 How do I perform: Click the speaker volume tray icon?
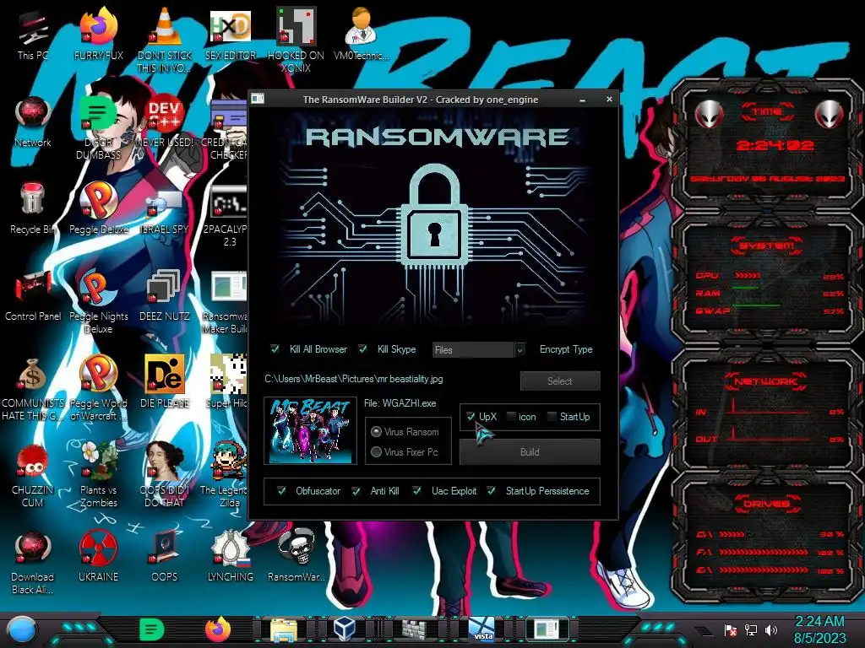(770, 629)
